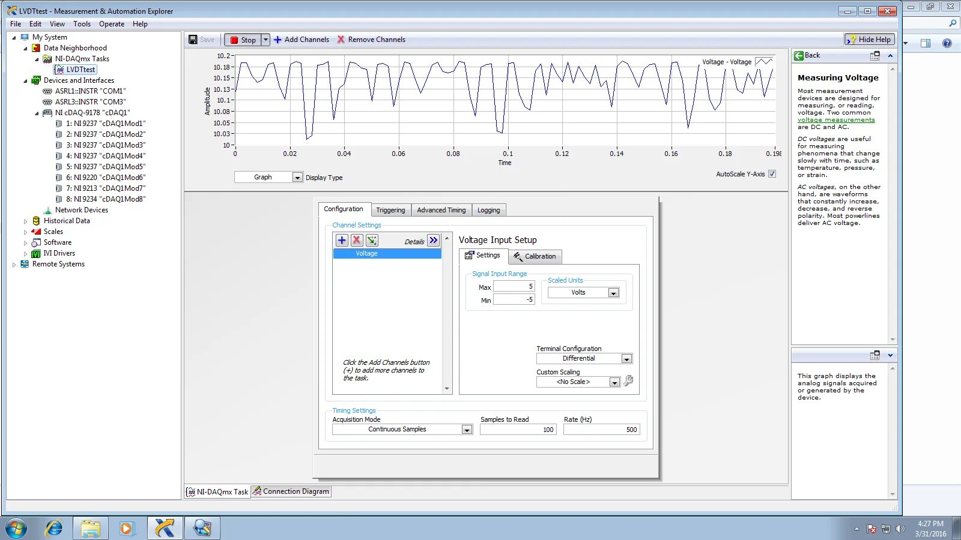961x540 pixels.
Task: Click the Details double-arrow button
Action: click(434, 241)
